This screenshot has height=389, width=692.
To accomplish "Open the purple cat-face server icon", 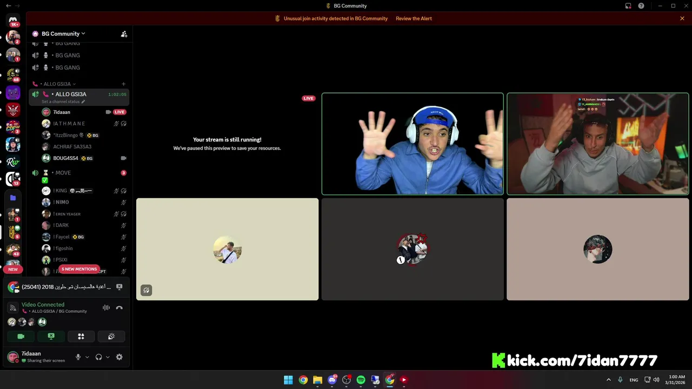I will point(13,92).
